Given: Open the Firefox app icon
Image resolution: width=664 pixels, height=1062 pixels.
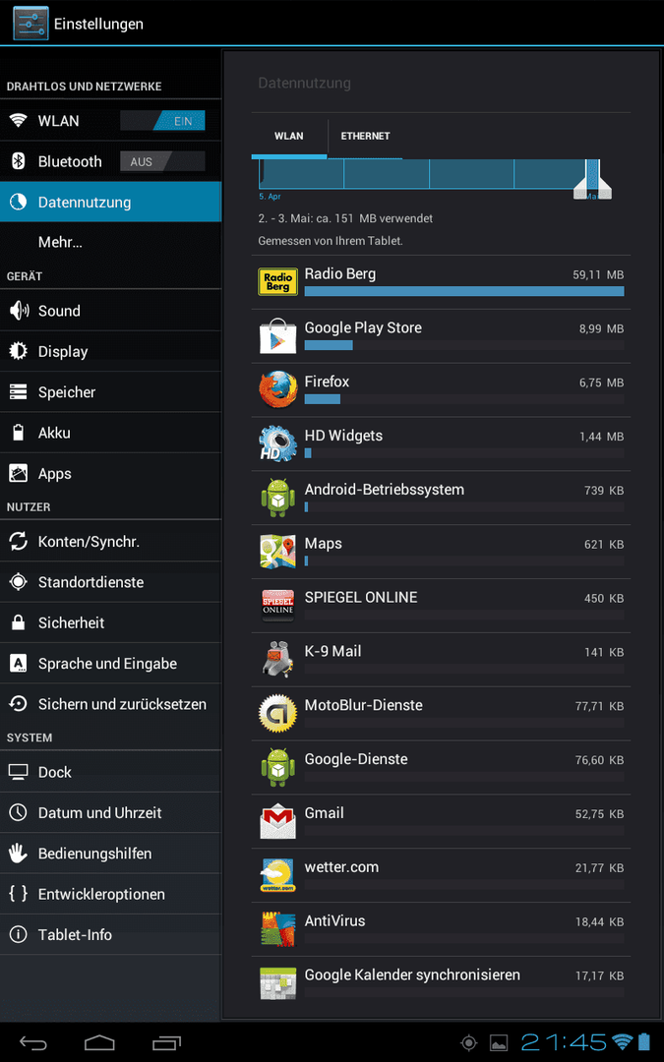Looking at the screenshot, I should [277, 389].
